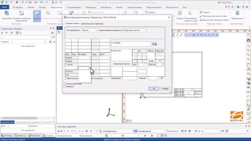Viewport: 251px width, 141px height.
Task: Open the Формат dropdown
Action: tap(153, 78)
